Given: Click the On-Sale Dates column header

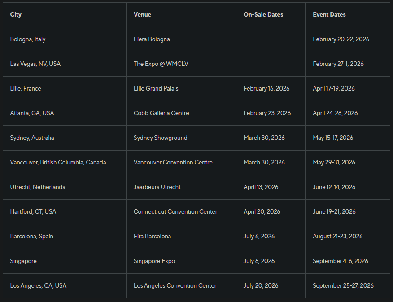Looking at the screenshot, I should [263, 14].
